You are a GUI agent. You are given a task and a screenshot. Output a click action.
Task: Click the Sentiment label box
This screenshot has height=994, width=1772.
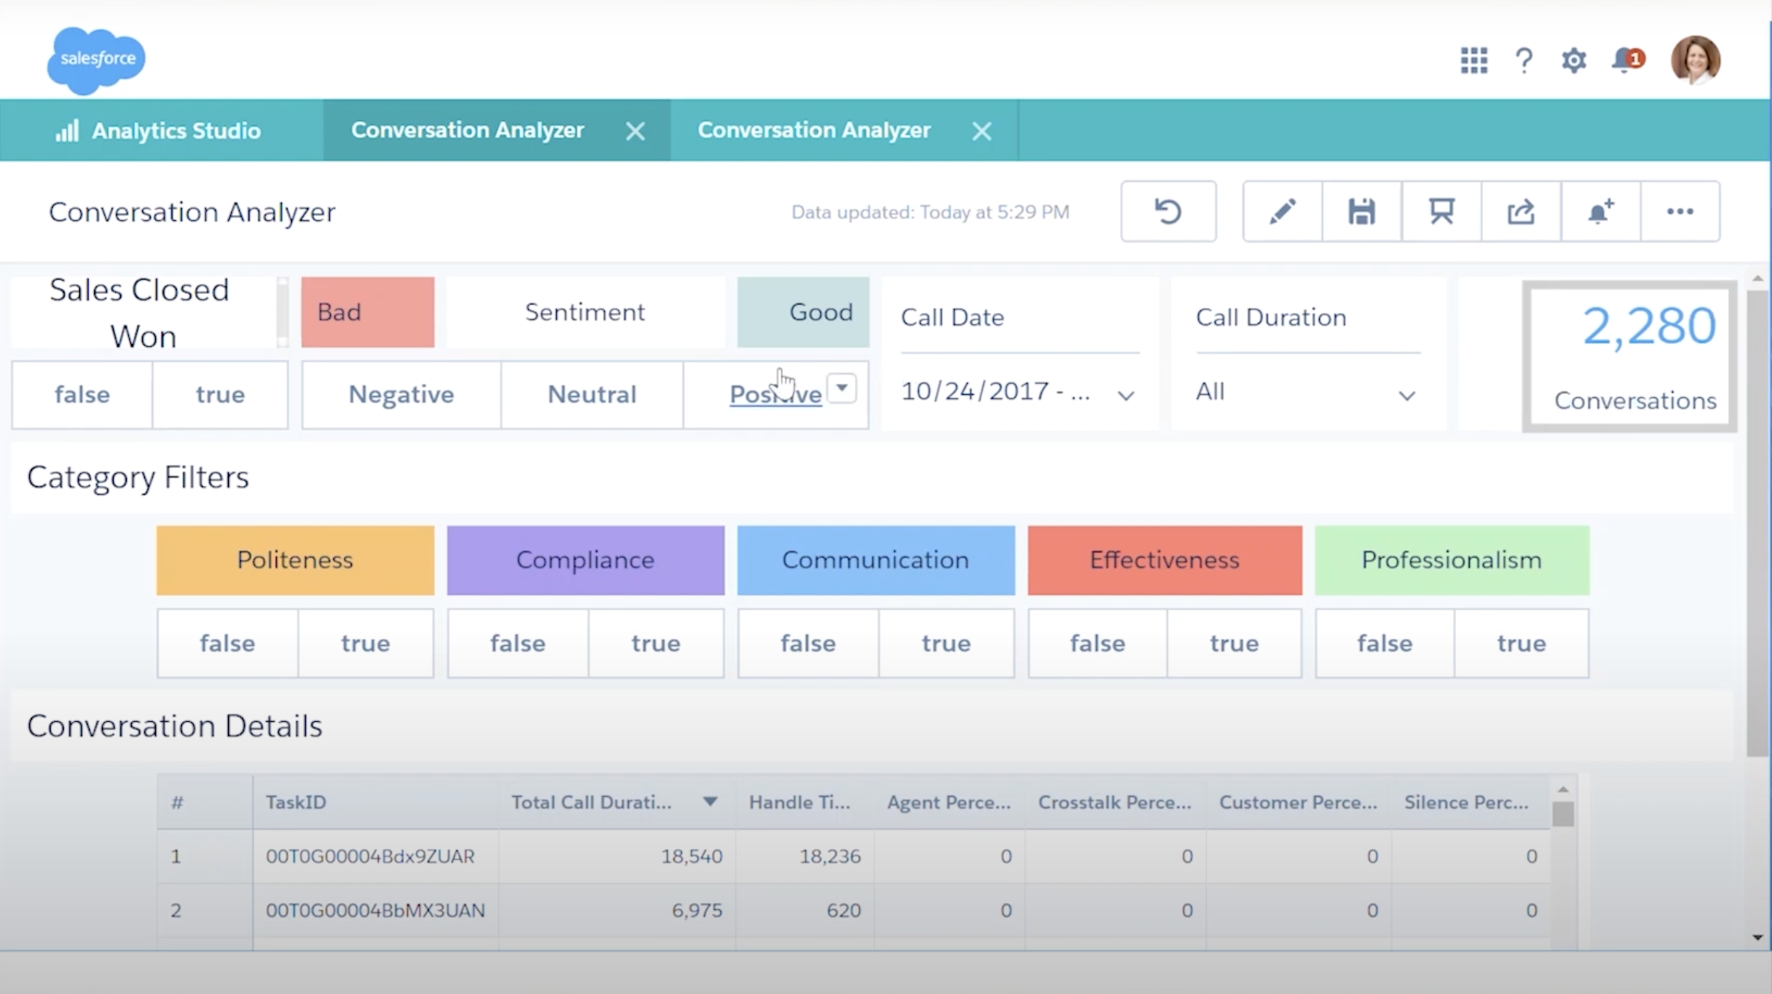point(585,312)
